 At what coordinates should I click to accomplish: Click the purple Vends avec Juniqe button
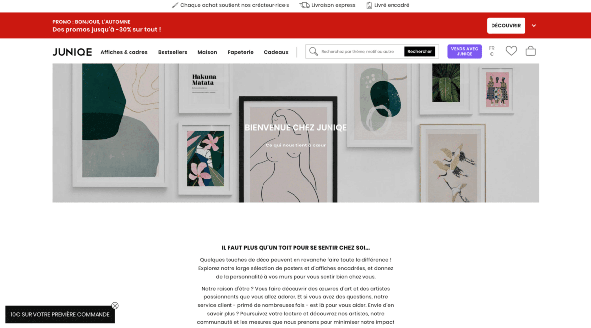(464, 51)
